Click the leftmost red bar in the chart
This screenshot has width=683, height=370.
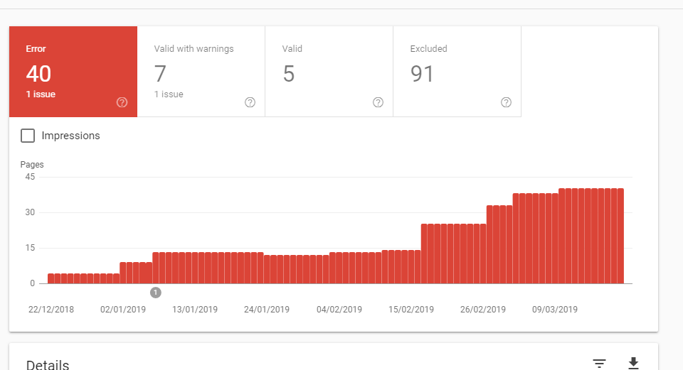51,278
